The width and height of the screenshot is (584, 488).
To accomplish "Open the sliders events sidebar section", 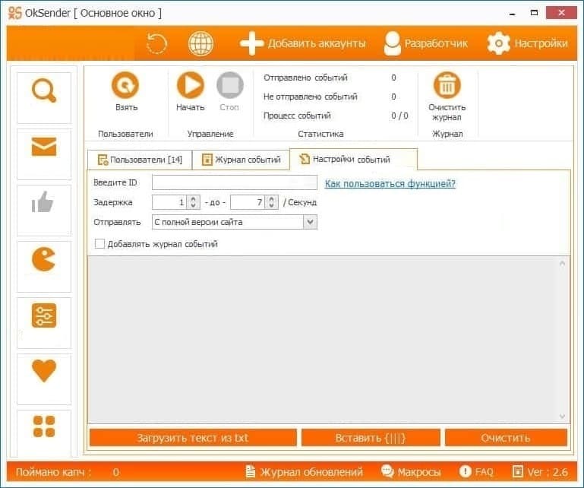I will [44, 323].
